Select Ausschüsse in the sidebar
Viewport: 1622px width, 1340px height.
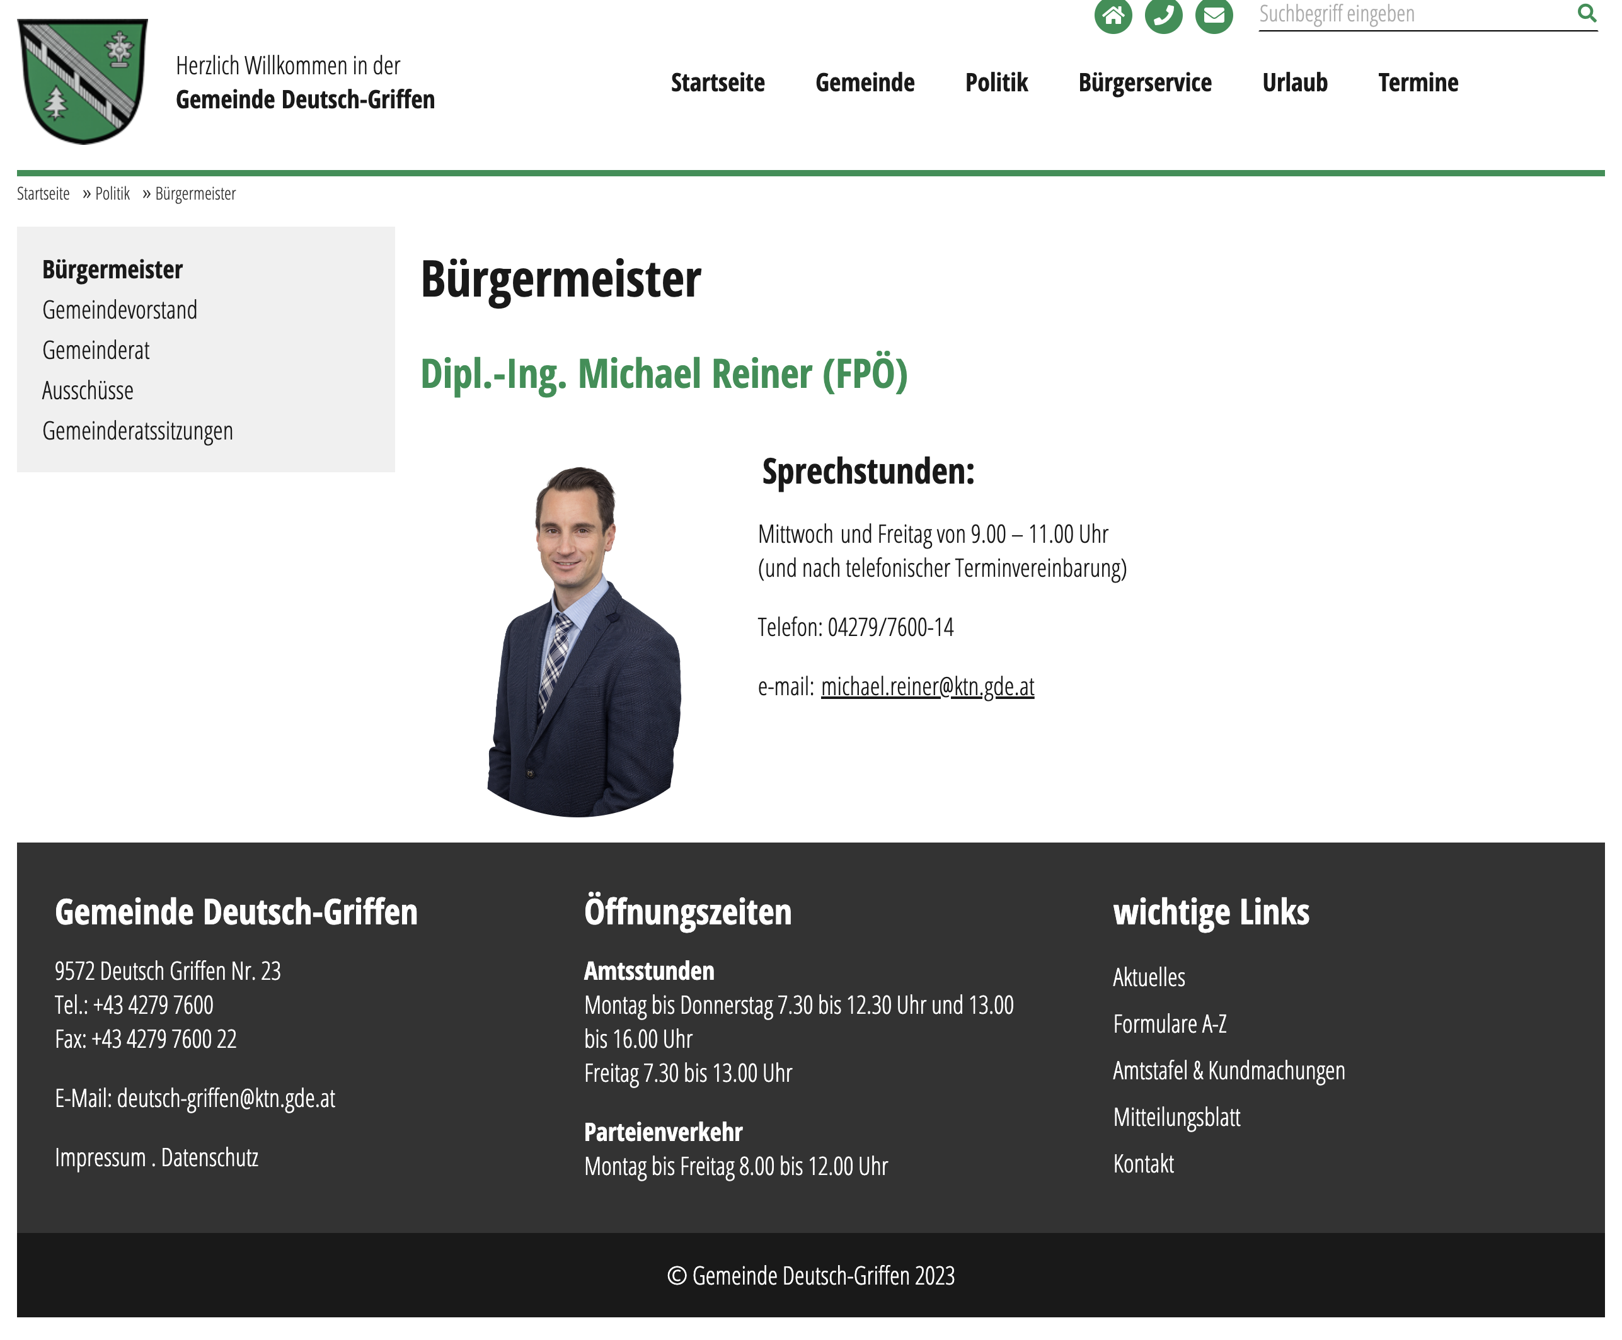point(88,390)
